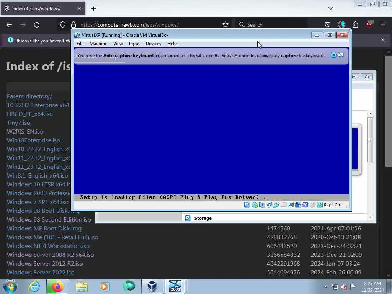
Task: Dismiss the Auto capture keyboard notification
Action: [333, 55]
